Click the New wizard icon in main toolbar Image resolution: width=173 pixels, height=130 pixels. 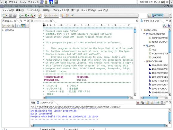point(4,16)
